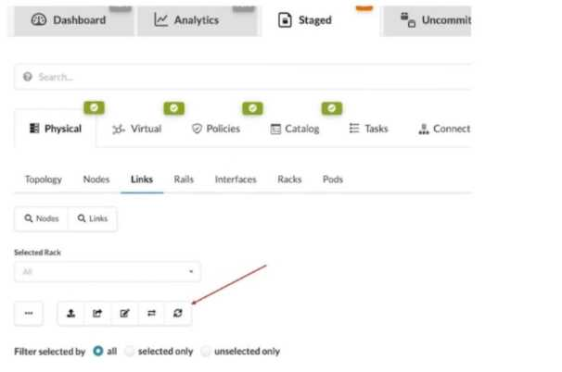Switch to the Topology sub-tab

coord(44,180)
